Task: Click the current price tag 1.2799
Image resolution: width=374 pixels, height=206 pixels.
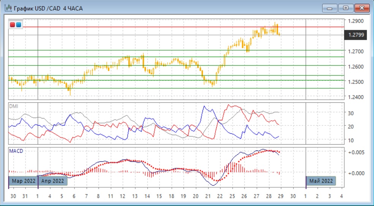Action: pos(356,35)
